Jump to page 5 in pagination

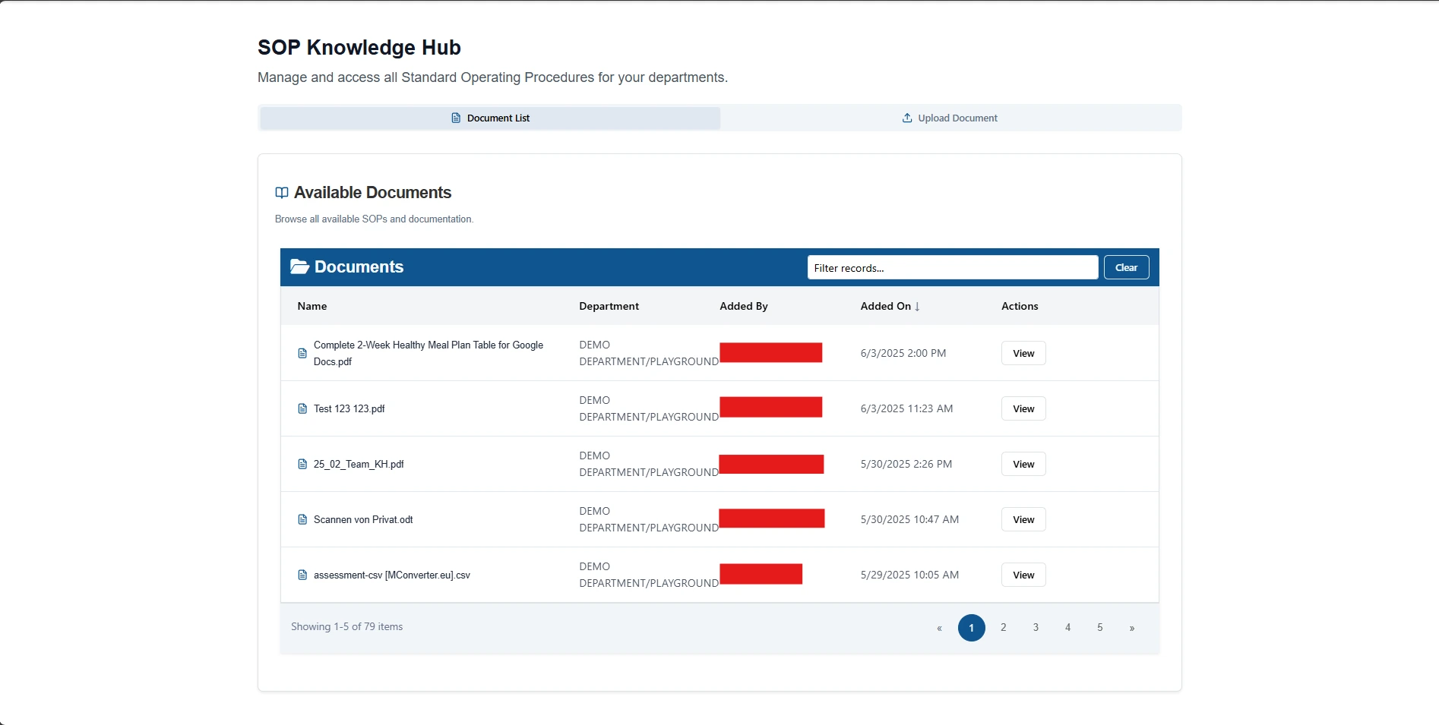pos(1099,627)
